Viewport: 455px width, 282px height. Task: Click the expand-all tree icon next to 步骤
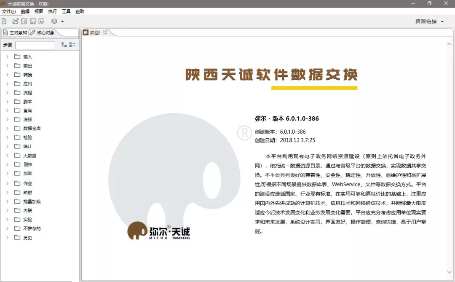(x=64, y=45)
